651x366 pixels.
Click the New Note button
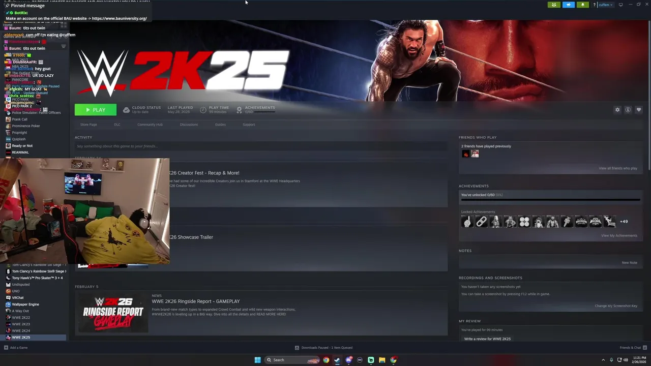click(x=629, y=263)
